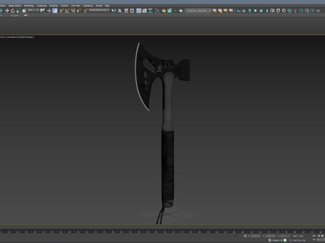The image size is (325, 243).
Task: Open the Customize menu
Action: pyautogui.click(x=41, y=5)
